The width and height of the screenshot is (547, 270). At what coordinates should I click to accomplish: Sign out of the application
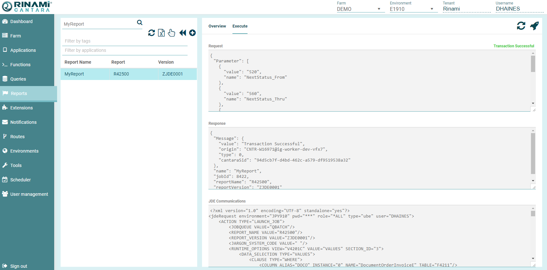(19, 266)
